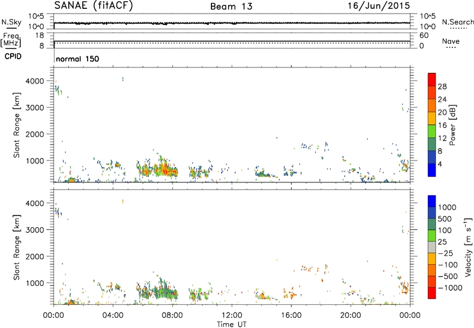Click the SANAE (fitACF) title
Image resolution: width=474 pixels, height=328 pixels.
pyautogui.click(x=94, y=6)
